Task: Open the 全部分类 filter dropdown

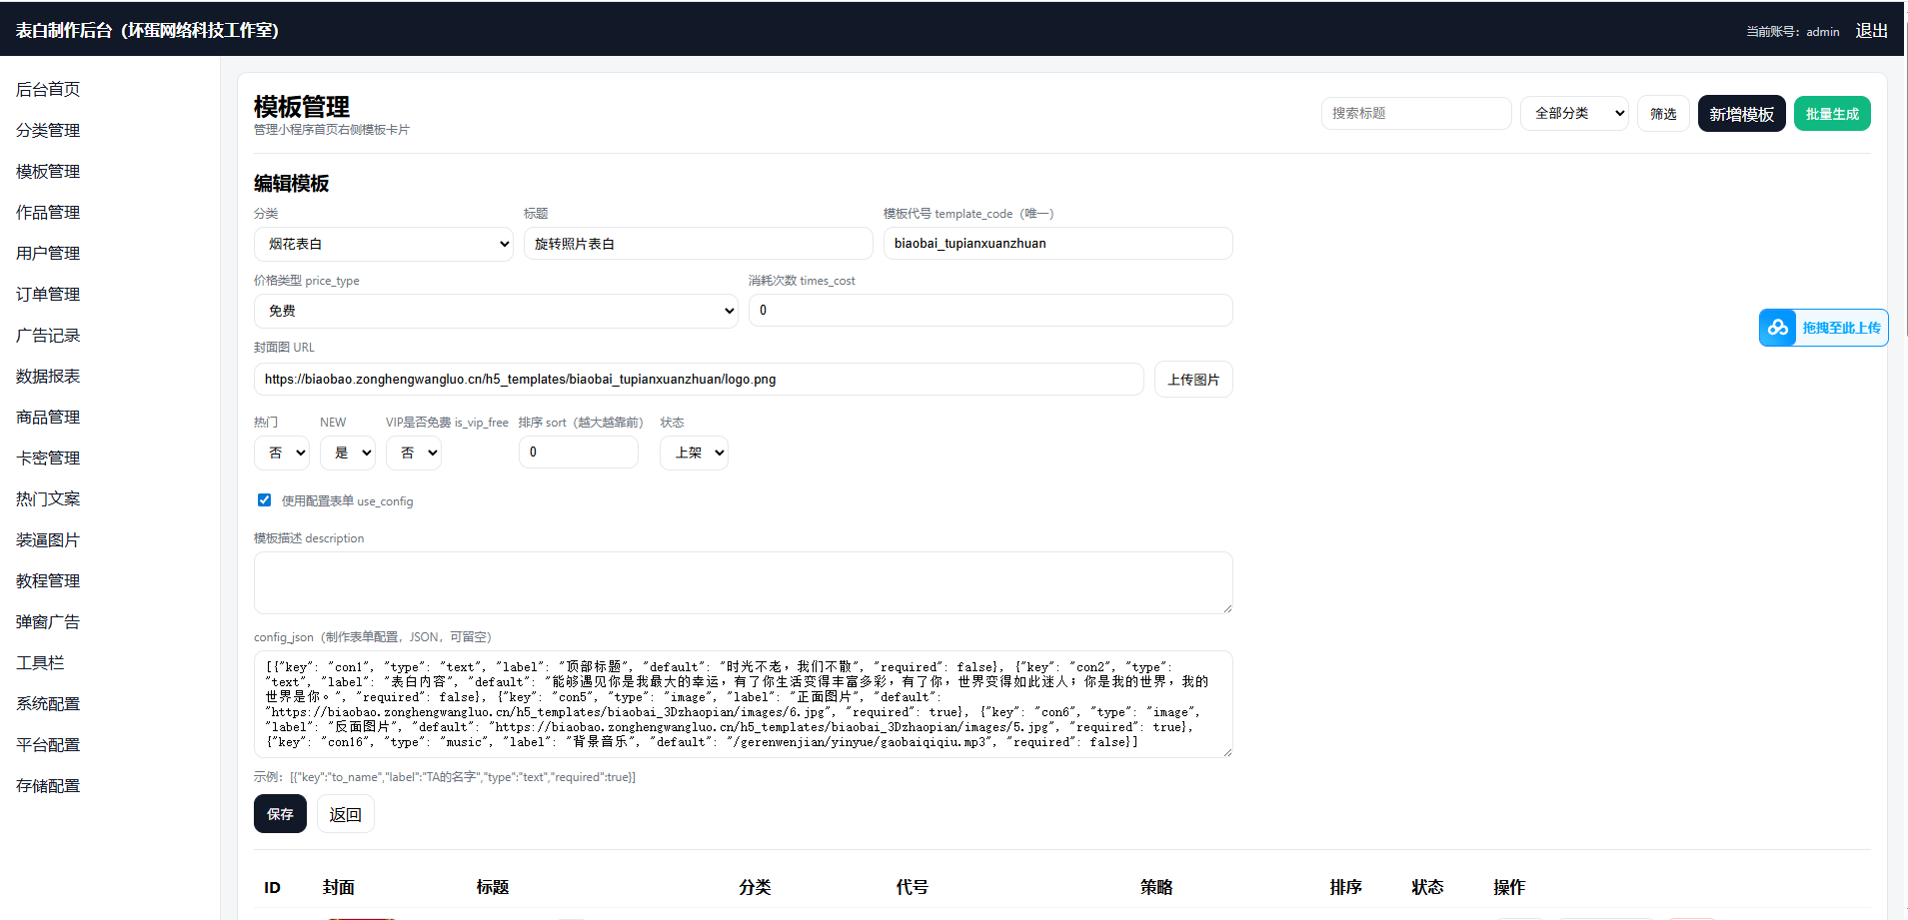Action: coord(1574,114)
